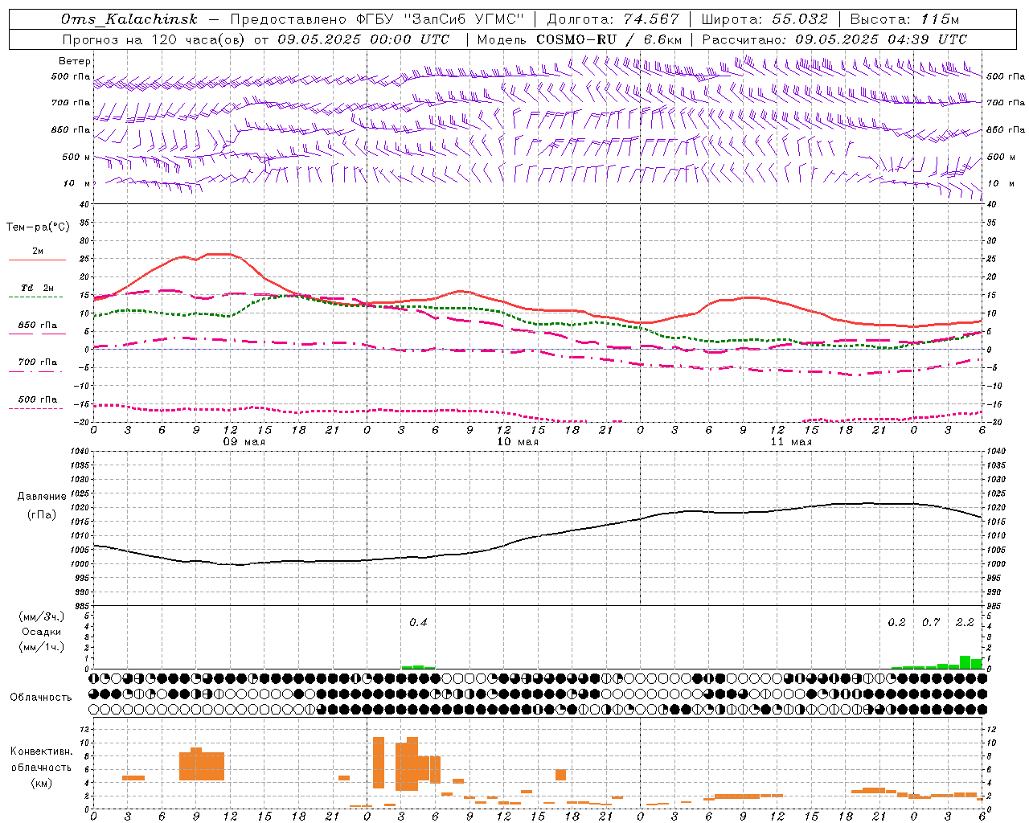Click the '09 мая' date label
1029x823 pixels.
[x=243, y=442]
